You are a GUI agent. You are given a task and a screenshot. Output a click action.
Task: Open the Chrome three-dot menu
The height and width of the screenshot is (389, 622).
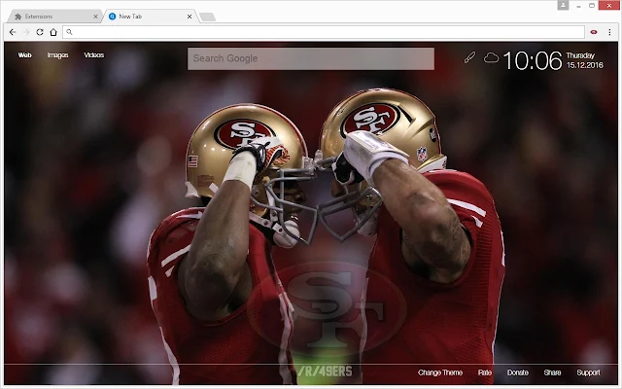pyautogui.click(x=609, y=32)
